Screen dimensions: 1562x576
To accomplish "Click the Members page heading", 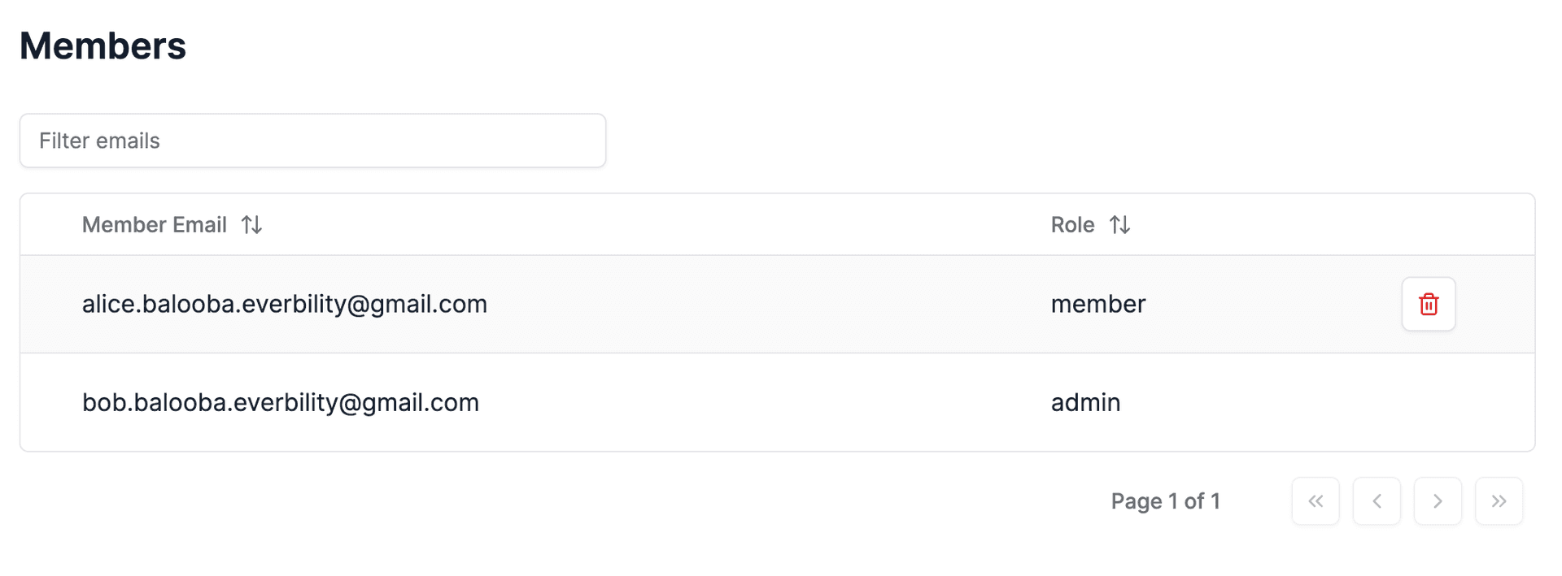I will click(103, 46).
